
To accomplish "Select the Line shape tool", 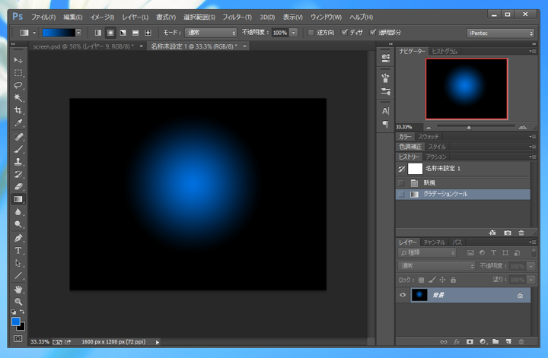I will pos(18,276).
